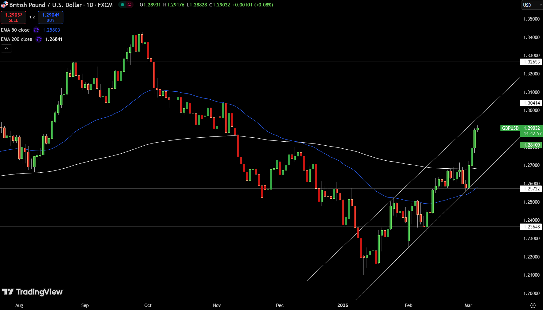The height and width of the screenshot is (310, 543).
Task: Click the Mar label on time axis
Action: [x=468, y=305]
